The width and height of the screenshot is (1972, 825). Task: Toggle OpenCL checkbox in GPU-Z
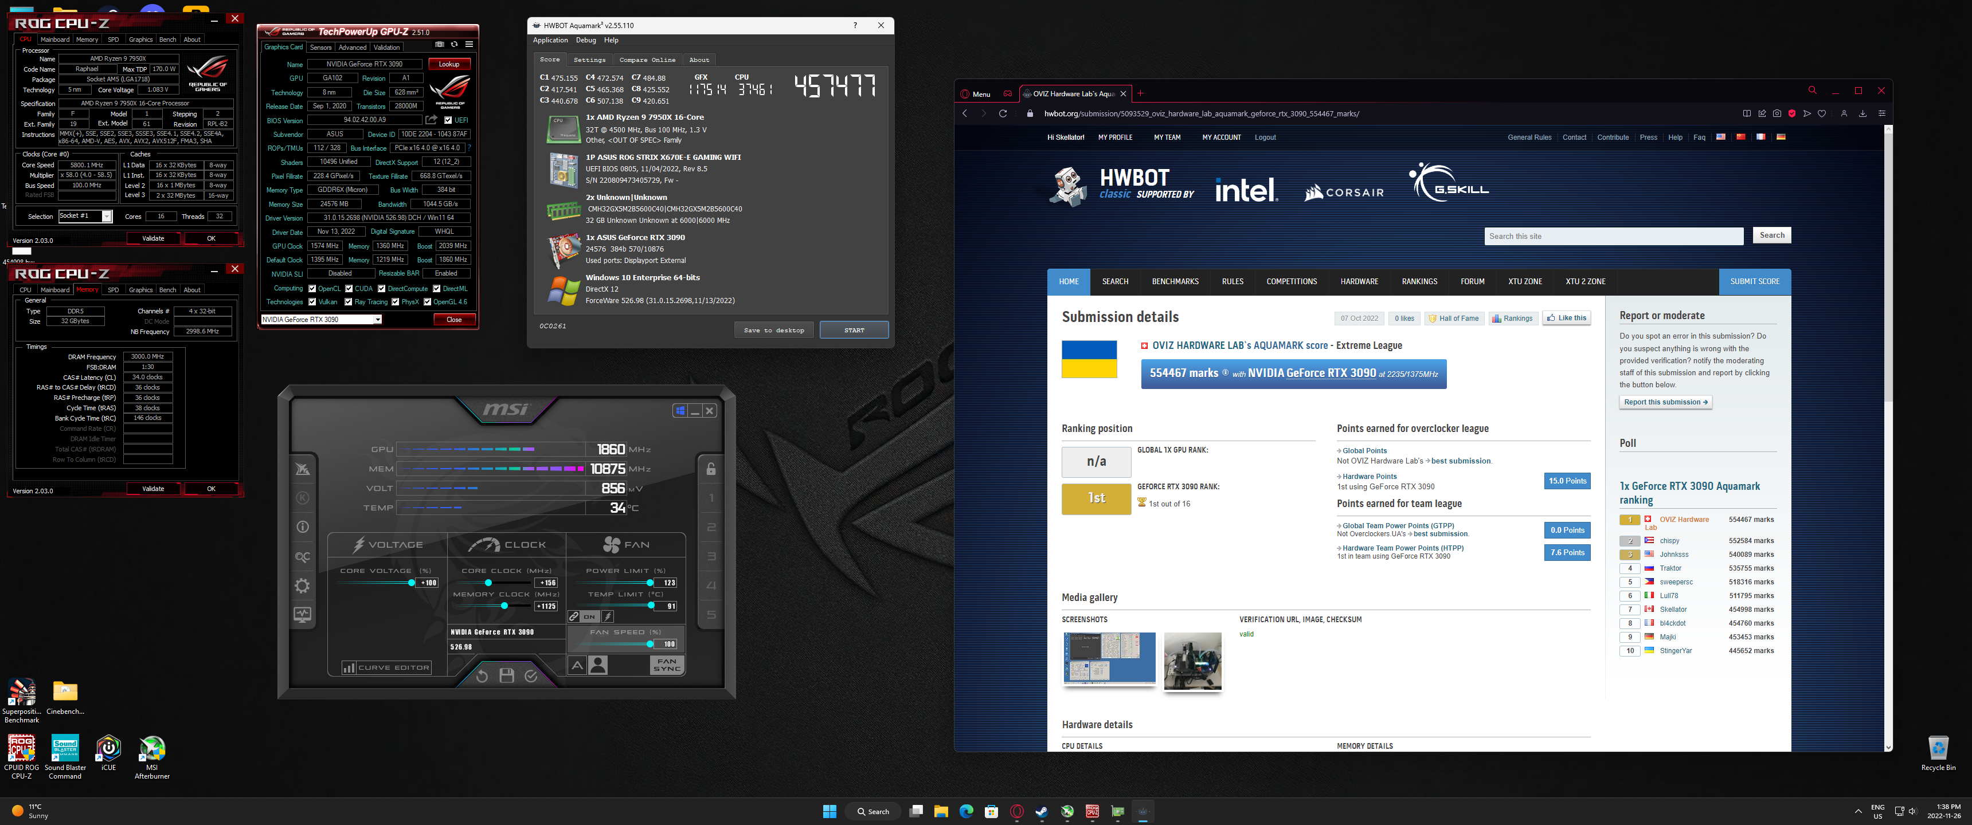(x=312, y=289)
